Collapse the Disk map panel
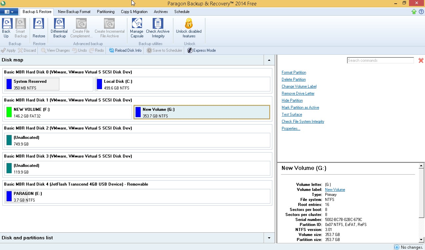Image resolution: width=425 pixels, height=250 pixels. (x=269, y=60)
